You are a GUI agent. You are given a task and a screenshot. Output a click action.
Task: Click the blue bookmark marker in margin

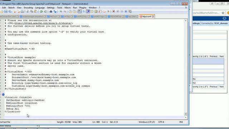coord(3,95)
